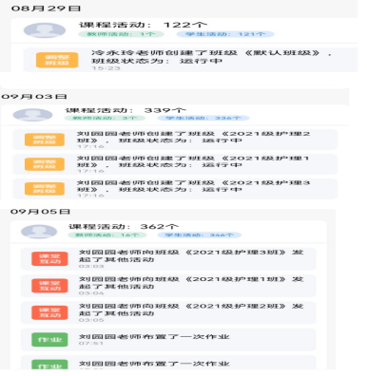Select 教师活动: 16个 pill on 09月05日
This screenshot has height=376, width=367.
[x=107, y=235]
